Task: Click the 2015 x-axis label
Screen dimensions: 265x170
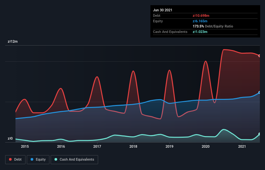Action: [x=25, y=146]
